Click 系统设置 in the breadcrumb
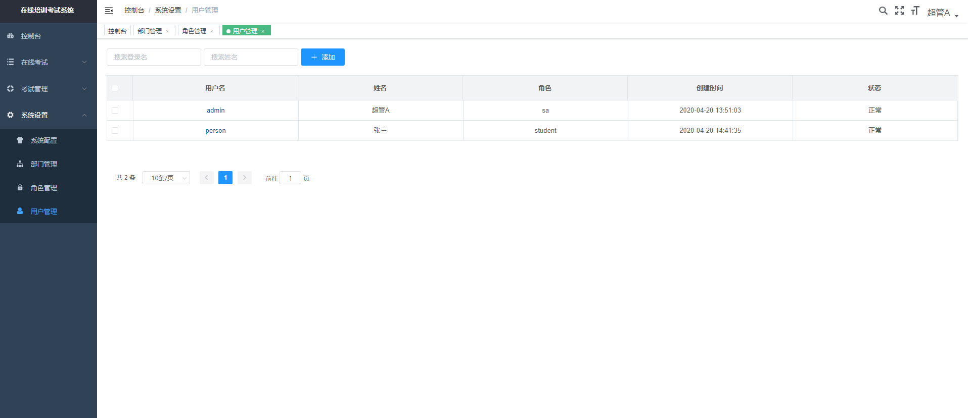This screenshot has width=968, height=418. [x=168, y=10]
